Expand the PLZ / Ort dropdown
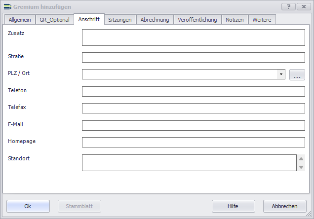This screenshot has height=219, width=314. point(281,74)
